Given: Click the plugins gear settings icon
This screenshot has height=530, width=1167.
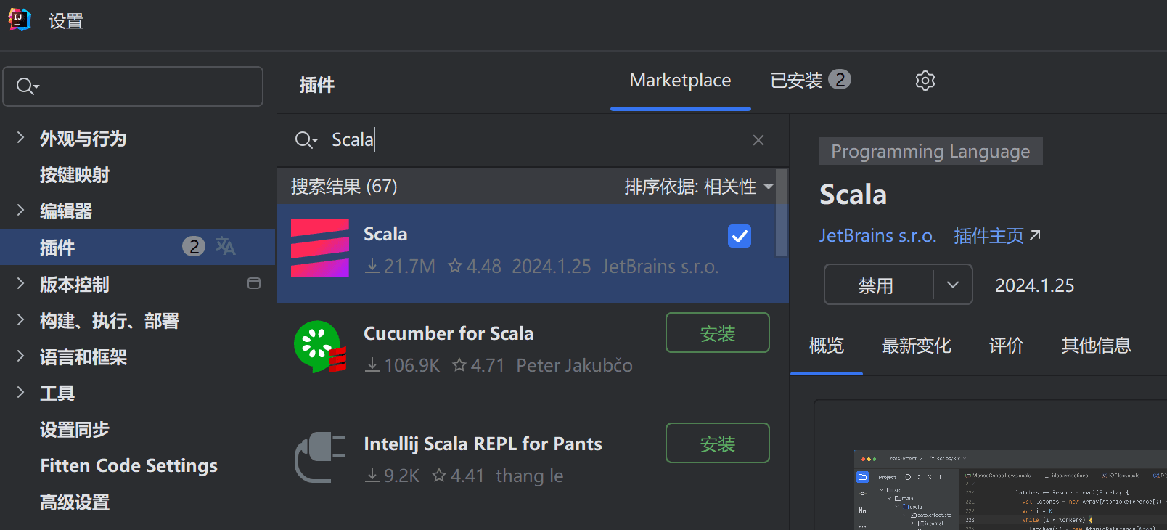Looking at the screenshot, I should click(x=925, y=81).
